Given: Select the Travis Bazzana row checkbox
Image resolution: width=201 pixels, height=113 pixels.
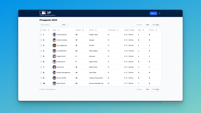Looking at the screenshot, I should [x=41, y=35].
